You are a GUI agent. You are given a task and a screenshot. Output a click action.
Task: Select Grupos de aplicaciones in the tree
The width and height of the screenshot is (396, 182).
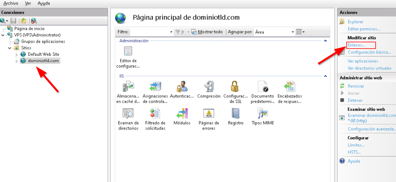coord(43,41)
